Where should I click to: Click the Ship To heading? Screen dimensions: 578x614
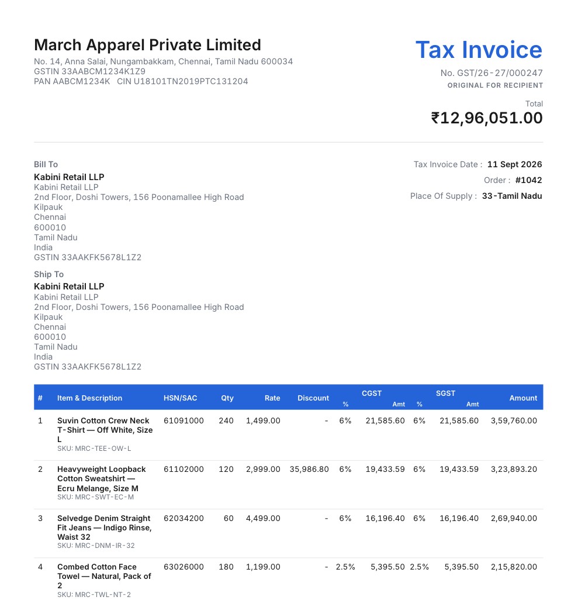49,274
